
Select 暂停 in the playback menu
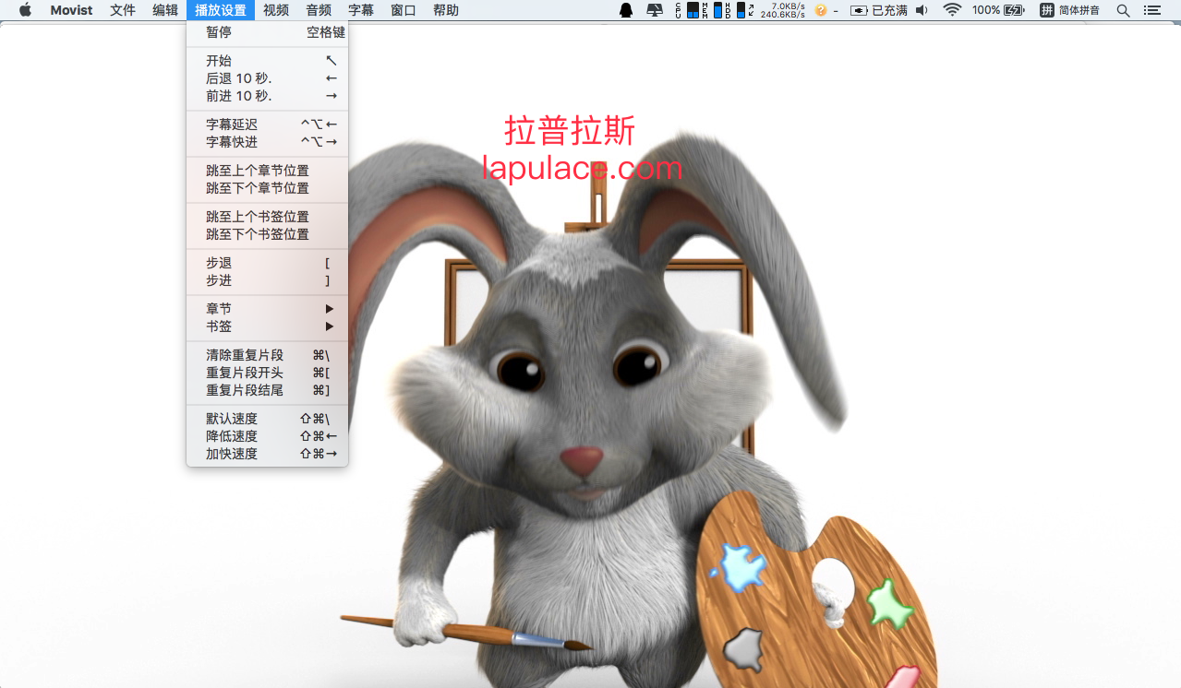[268, 32]
